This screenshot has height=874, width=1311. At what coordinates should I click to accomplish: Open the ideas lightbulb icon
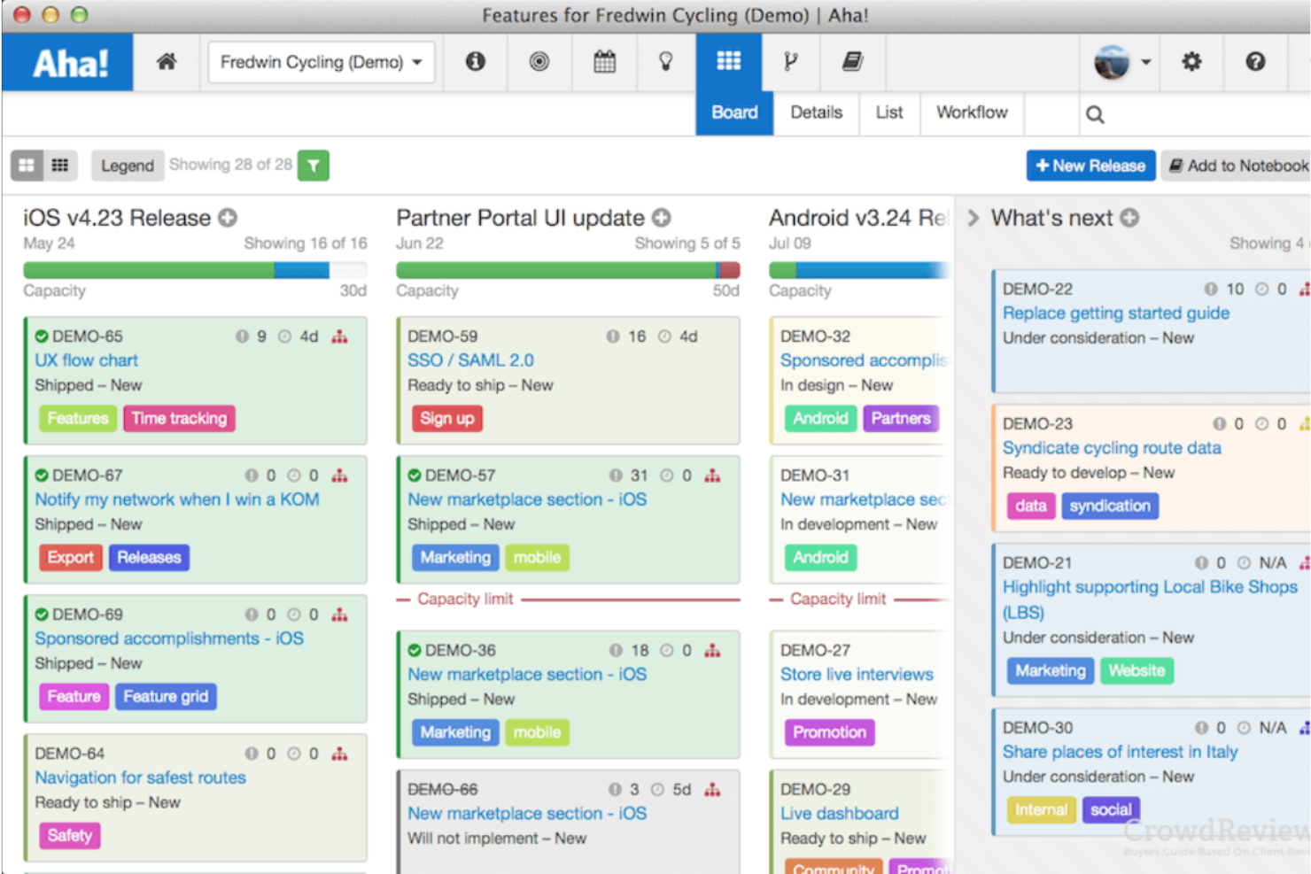665,61
